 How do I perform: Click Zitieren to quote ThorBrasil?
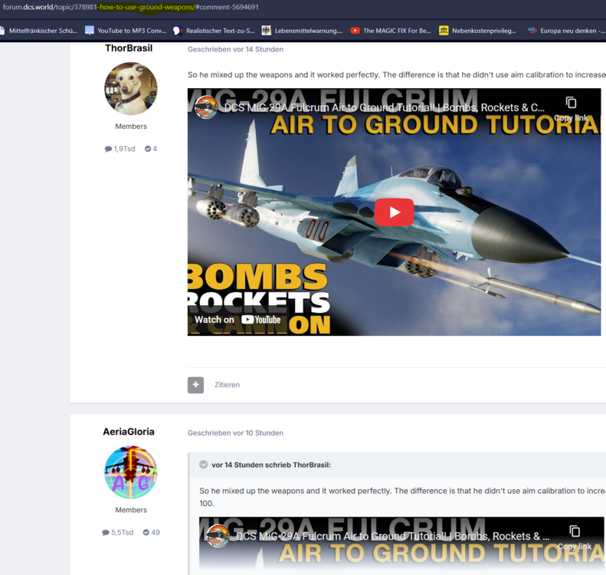click(227, 385)
